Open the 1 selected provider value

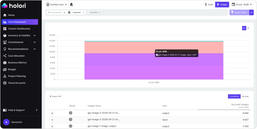[76, 13]
